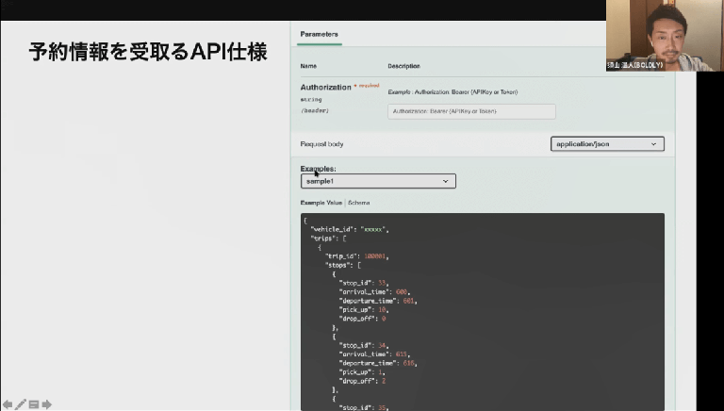Click the Description column header
Image resolution: width=724 pixels, height=411 pixels.
pyautogui.click(x=403, y=66)
